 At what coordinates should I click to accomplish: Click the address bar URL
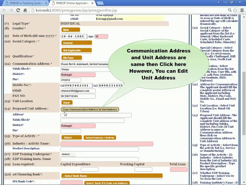click(x=76, y=10)
